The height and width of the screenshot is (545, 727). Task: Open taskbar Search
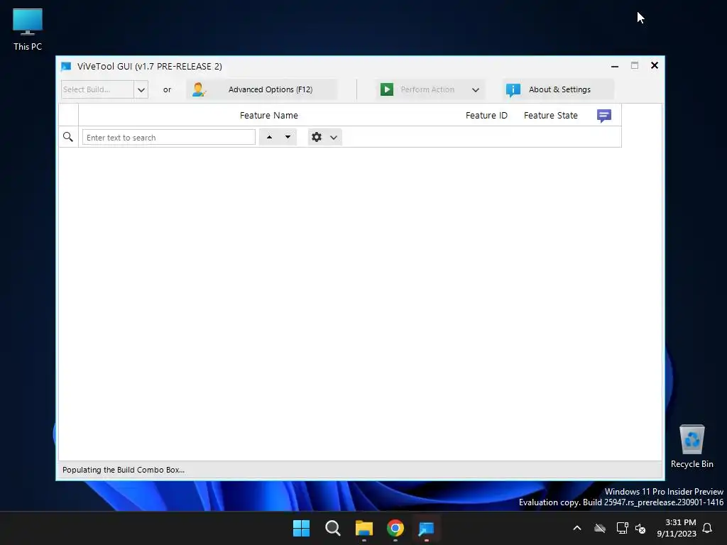click(x=333, y=528)
